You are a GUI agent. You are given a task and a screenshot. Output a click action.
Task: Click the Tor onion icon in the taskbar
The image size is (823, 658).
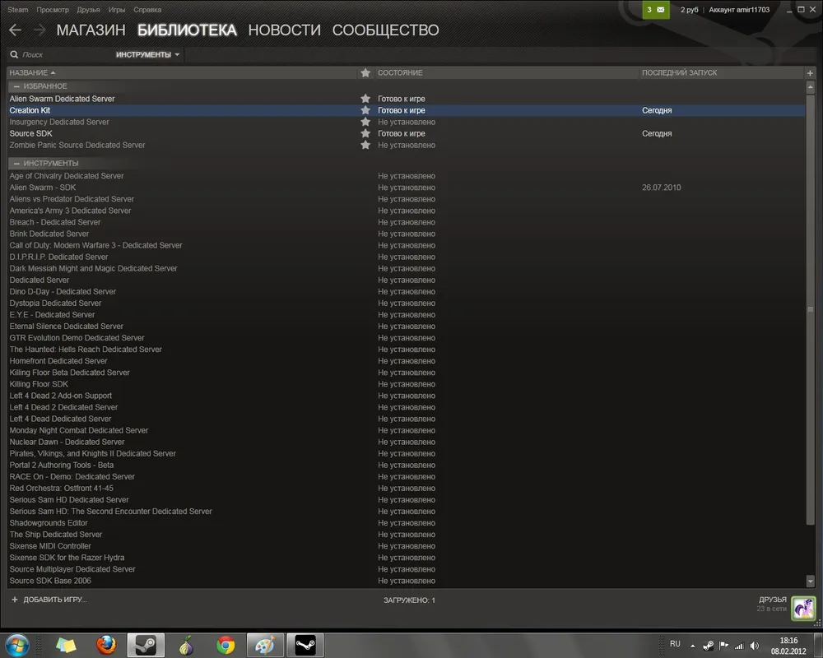(x=186, y=645)
